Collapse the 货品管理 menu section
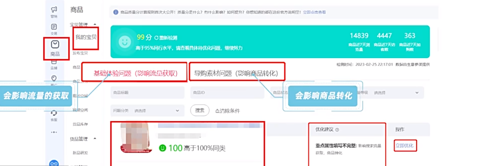 coord(95,139)
